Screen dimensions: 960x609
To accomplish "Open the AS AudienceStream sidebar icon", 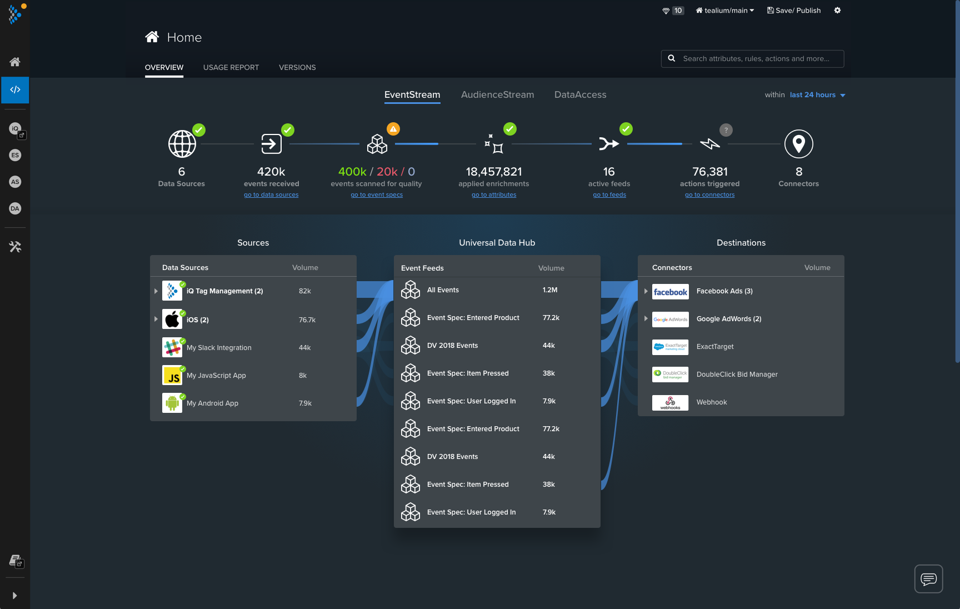I will (x=15, y=182).
